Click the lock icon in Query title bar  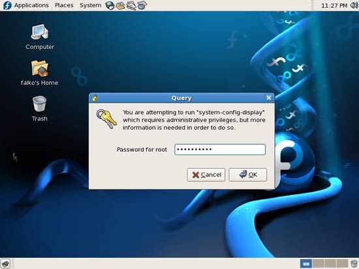(x=95, y=98)
